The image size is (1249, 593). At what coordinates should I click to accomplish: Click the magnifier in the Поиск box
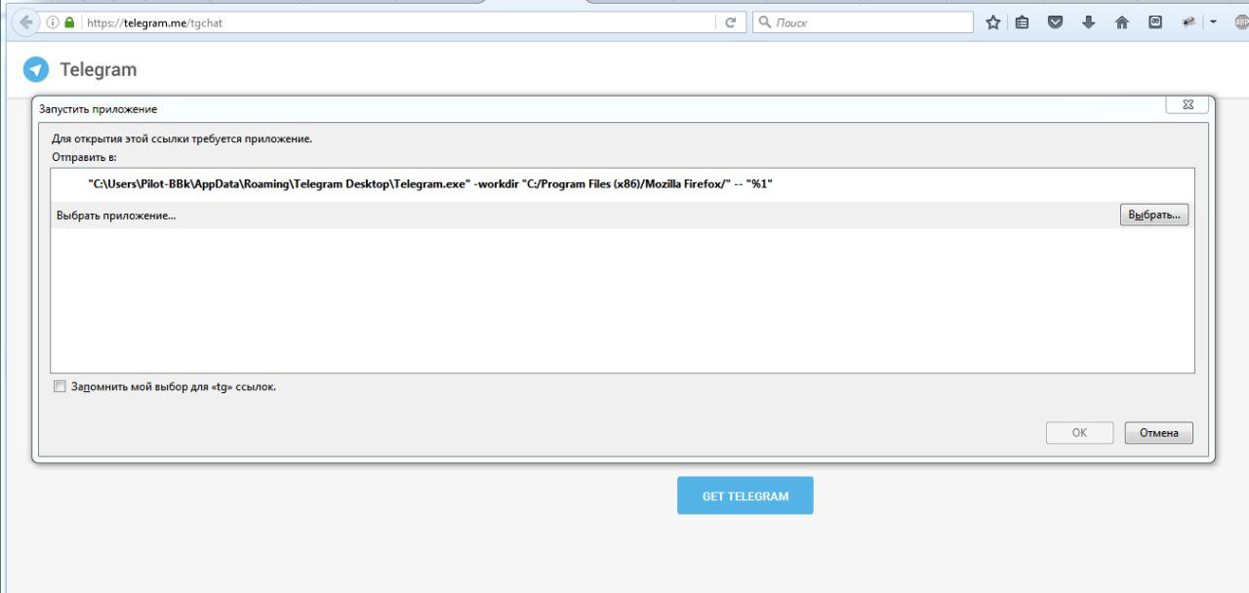(765, 22)
